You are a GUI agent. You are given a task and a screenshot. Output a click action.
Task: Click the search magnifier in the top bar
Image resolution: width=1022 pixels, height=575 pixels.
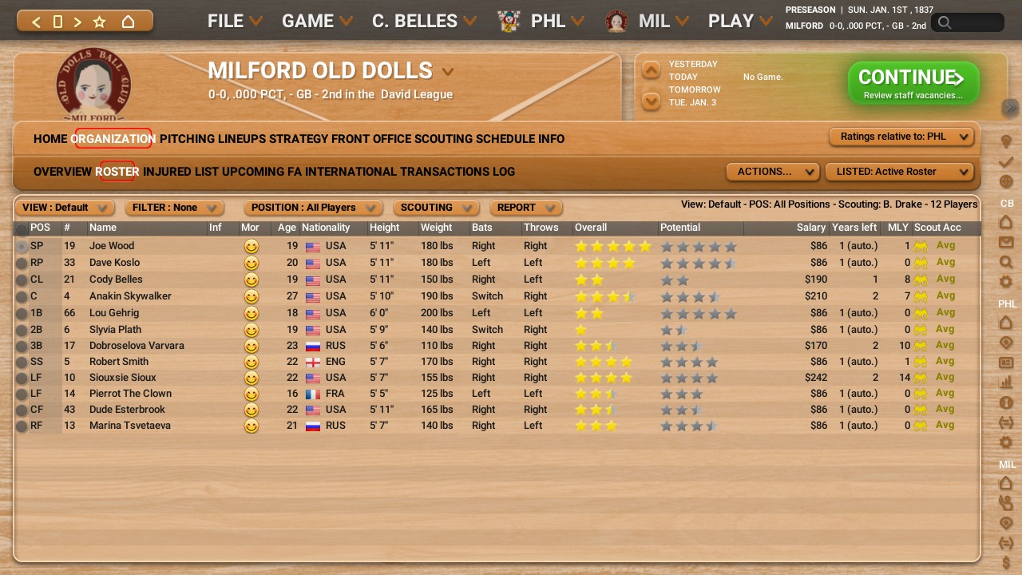click(945, 22)
